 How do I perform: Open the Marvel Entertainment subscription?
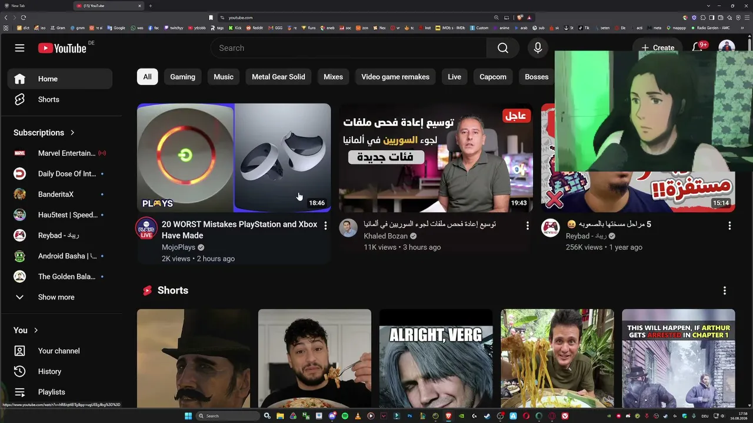pos(60,153)
